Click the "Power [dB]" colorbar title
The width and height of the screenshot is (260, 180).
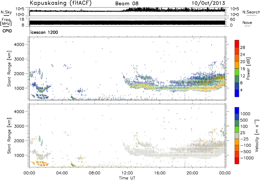coord(248,69)
